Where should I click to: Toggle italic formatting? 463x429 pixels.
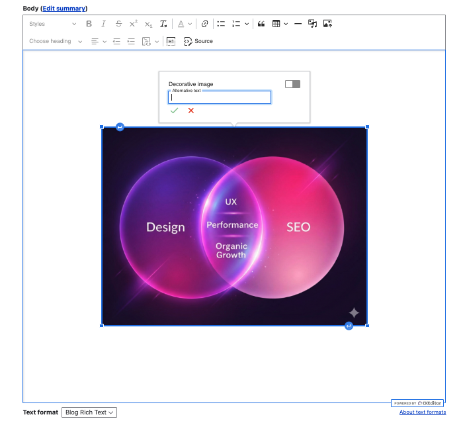(103, 24)
